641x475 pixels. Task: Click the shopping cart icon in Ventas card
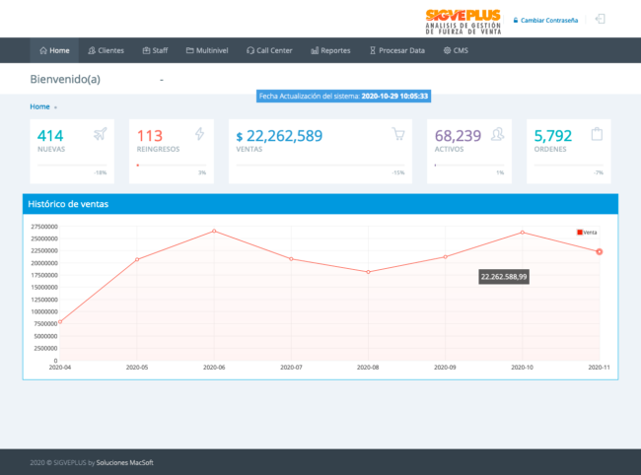click(398, 135)
